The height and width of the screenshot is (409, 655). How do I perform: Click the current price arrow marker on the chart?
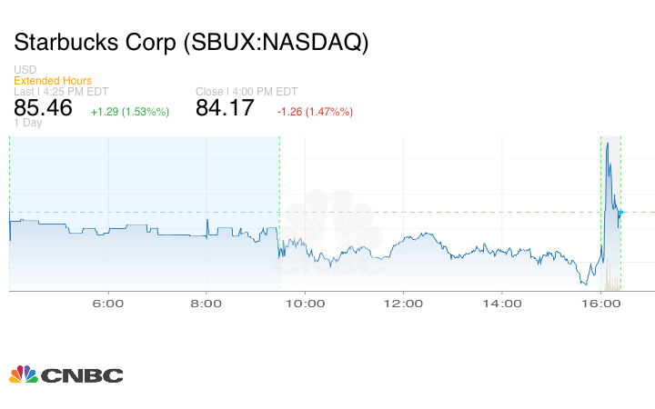620,212
